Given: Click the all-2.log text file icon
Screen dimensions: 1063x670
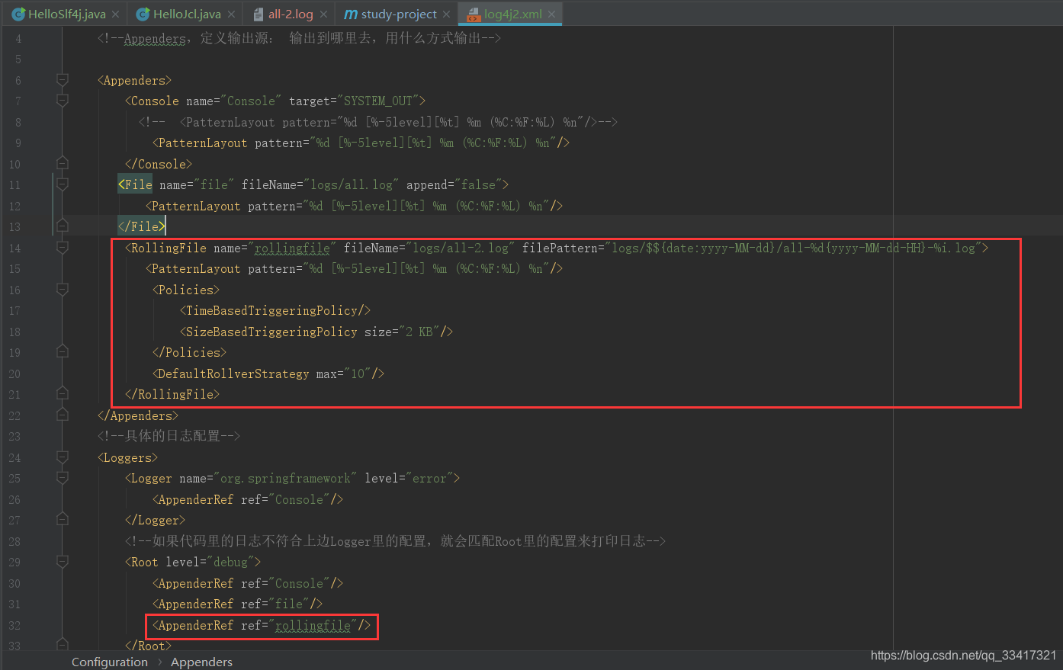Looking at the screenshot, I should [259, 14].
